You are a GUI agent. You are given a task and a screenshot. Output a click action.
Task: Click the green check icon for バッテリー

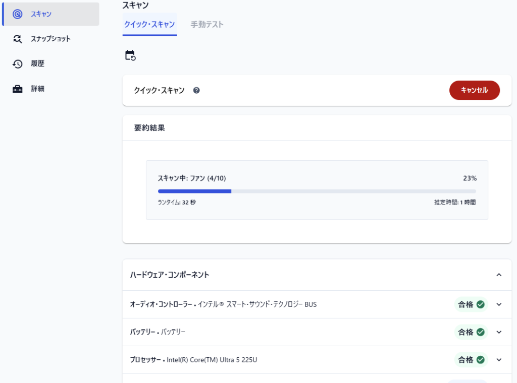click(x=481, y=332)
